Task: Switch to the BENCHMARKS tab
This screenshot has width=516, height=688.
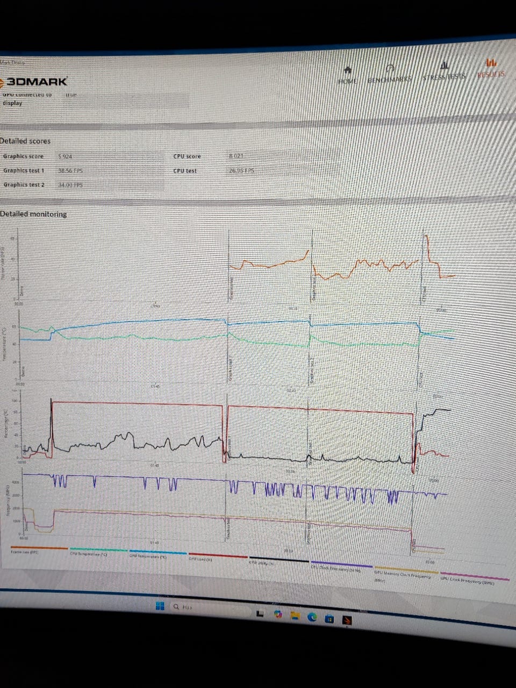Action: tap(390, 74)
